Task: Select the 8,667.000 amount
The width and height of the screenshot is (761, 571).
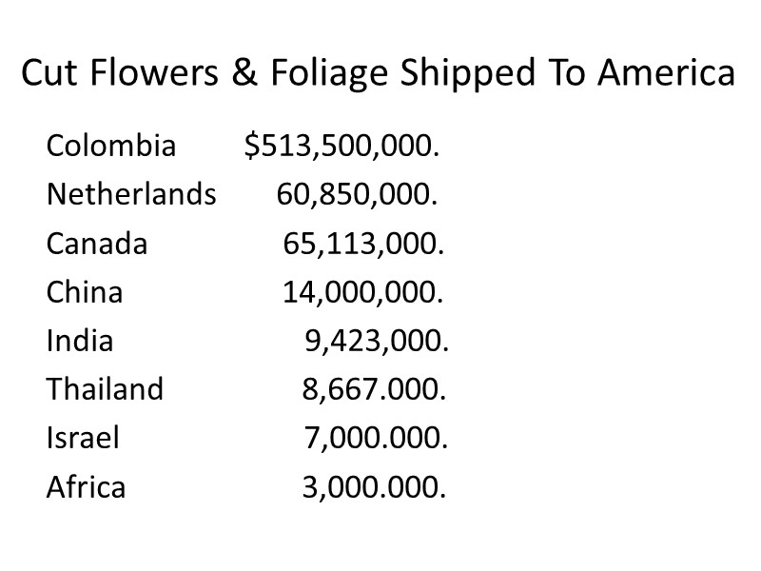Action: 374,389
